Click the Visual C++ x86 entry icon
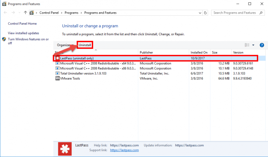The width and height of the screenshot is (268, 157). 58,68
